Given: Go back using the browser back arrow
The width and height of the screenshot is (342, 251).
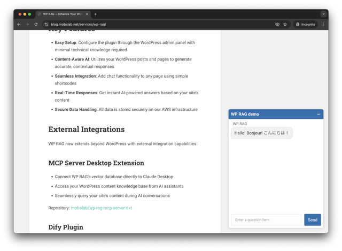Looking at the screenshot, I should click(19, 24).
